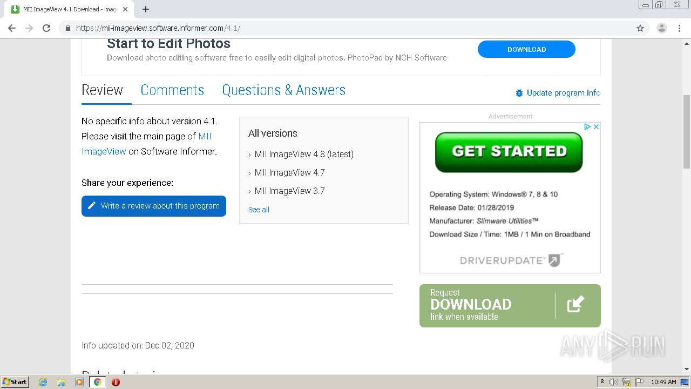This screenshot has width=691, height=389.
Task: Open the media player taskbar icon
Action: click(x=79, y=382)
